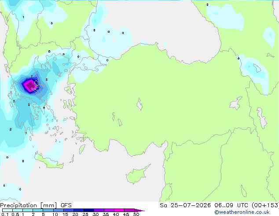This screenshot has width=279, height=216.
Task: Click the legend swatch between 0.5 and 1
Action: 18,210
